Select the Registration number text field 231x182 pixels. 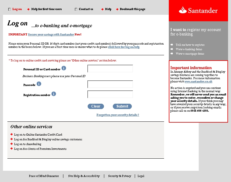click(110, 95)
